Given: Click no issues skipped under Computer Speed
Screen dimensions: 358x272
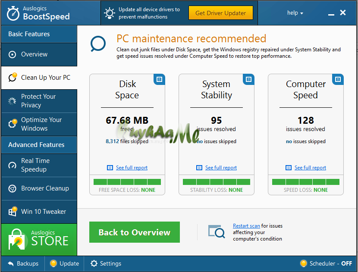Looking at the screenshot, I should tap(306, 141).
